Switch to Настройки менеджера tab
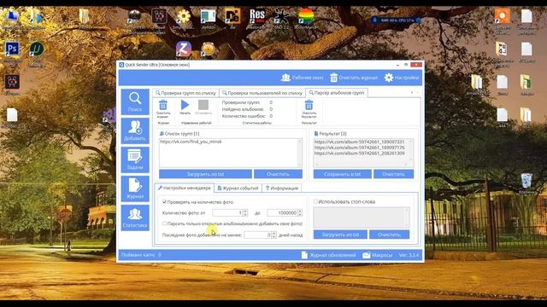The width and height of the screenshot is (547, 307). click(x=185, y=188)
